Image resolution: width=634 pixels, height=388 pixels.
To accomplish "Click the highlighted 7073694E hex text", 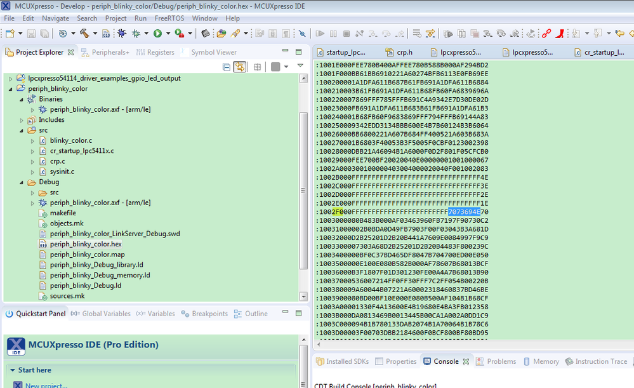I will tap(464, 211).
